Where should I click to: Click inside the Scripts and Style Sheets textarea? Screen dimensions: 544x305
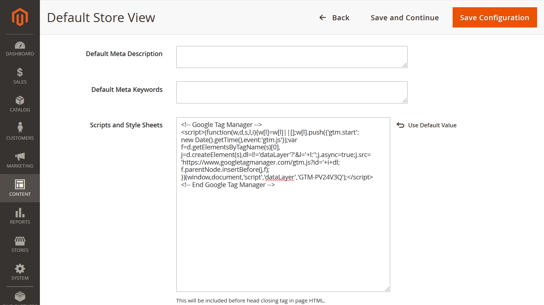tap(283, 204)
